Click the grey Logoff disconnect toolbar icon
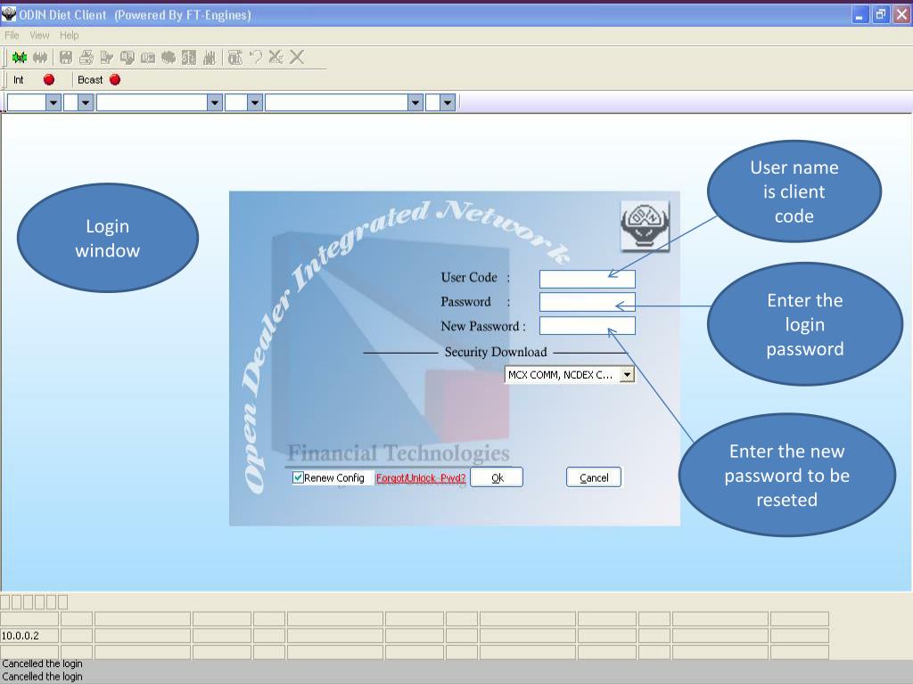The image size is (913, 684). pyautogui.click(x=40, y=57)
